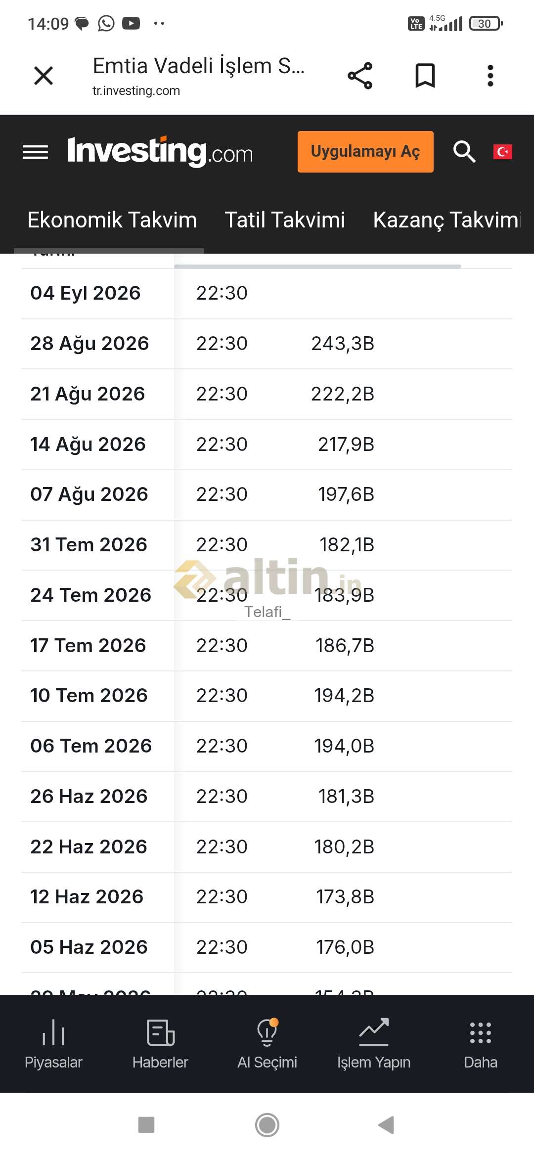Click the Investing.com logo
This screenshot has width=534, height=1157.
pos(160,151)
